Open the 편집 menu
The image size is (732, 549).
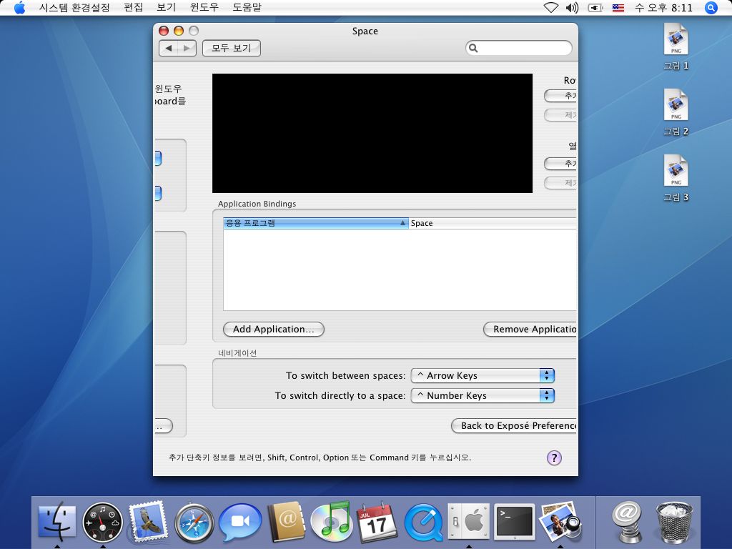tap(133, 8)
